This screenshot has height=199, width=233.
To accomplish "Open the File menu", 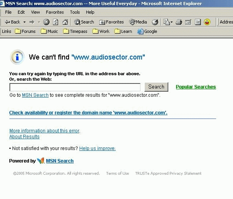I will point(8,12).
